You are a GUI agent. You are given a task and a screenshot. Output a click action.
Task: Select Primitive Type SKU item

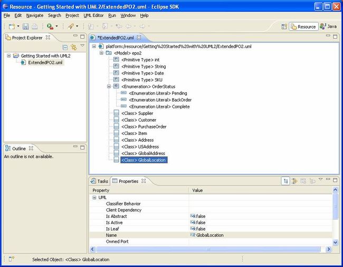pyautogui.click(x=142, y=80)
